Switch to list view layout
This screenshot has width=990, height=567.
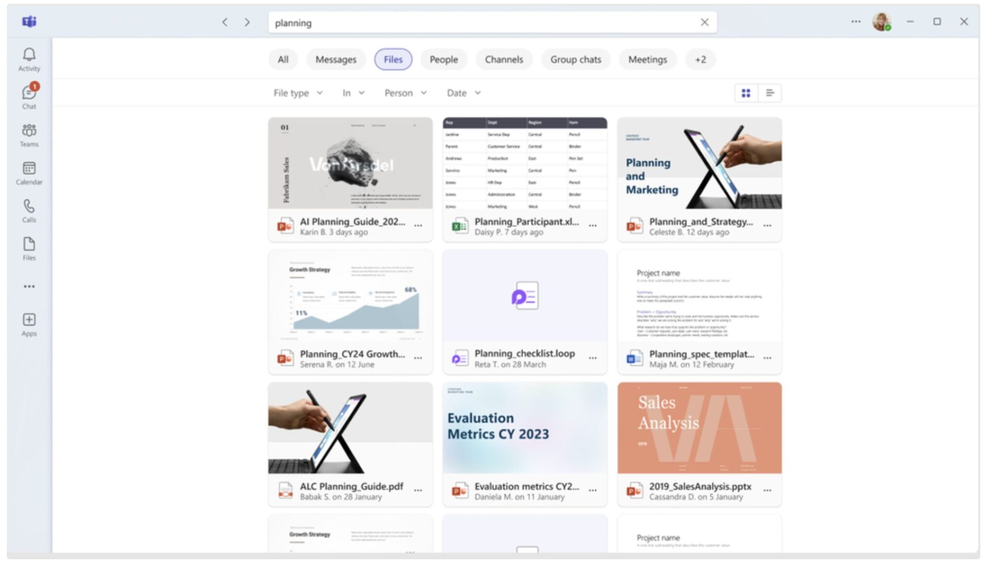click(x=770, y=93)
